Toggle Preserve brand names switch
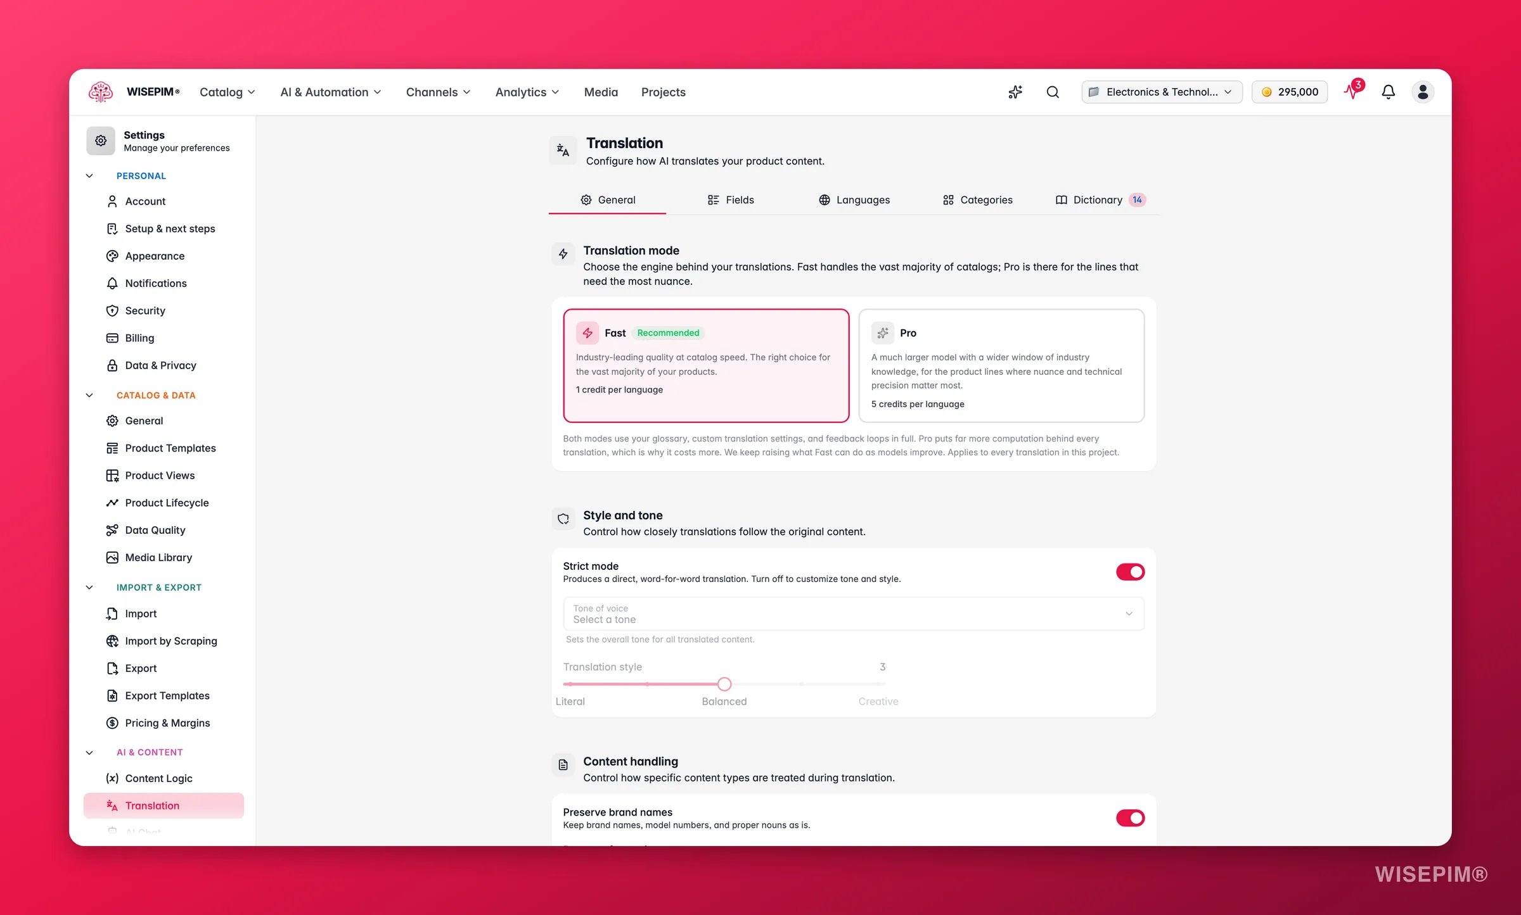This screenshot has width=1521, height=915. [1130, 818]
